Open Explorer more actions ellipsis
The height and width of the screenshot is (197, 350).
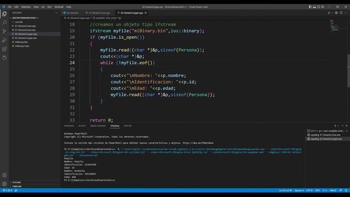click(56, 13)
